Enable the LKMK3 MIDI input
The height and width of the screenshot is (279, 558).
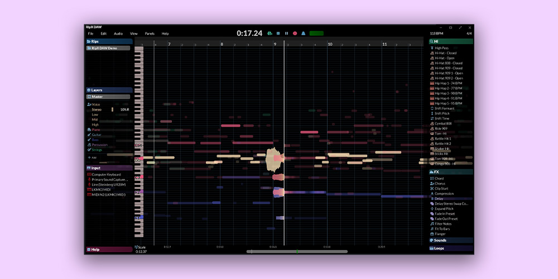[103, 190]
